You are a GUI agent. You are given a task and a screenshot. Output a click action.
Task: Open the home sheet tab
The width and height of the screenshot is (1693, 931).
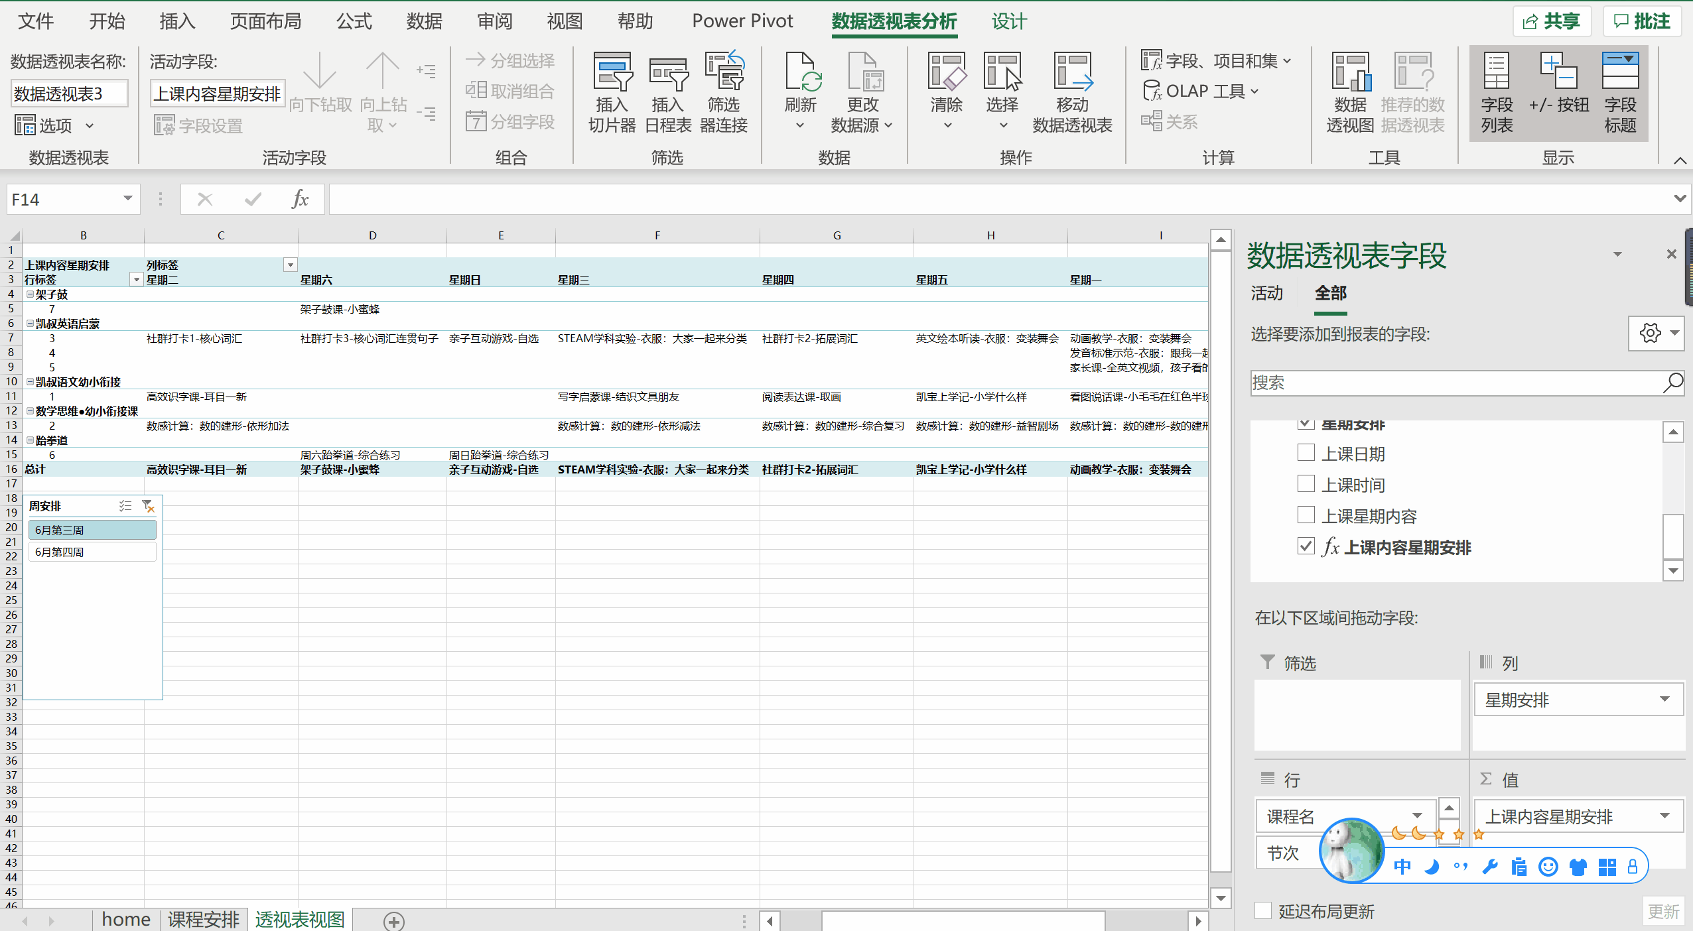(x=126, y=920)
